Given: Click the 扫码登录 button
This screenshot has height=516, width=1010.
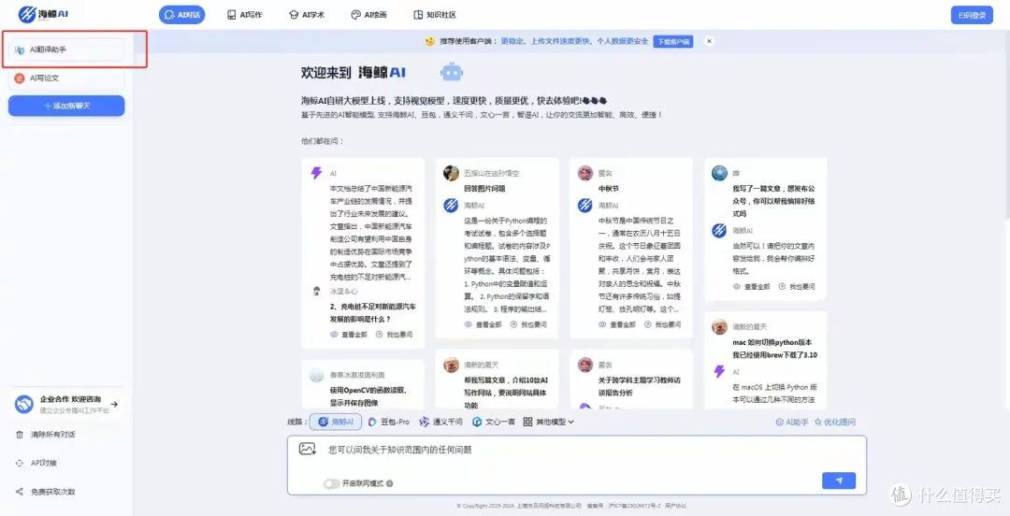Looking at the screenshot, I should [972, 15].
